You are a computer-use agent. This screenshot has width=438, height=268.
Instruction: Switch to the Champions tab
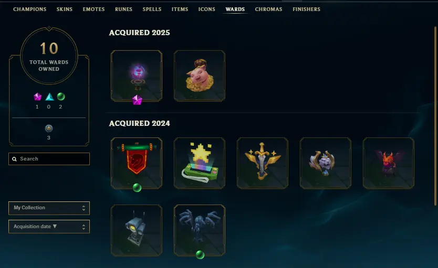click(x=30, y=9)
